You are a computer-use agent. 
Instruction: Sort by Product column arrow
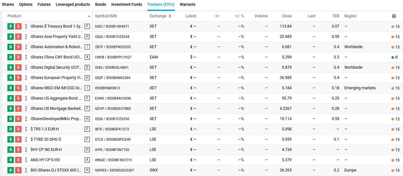point(89,16)
